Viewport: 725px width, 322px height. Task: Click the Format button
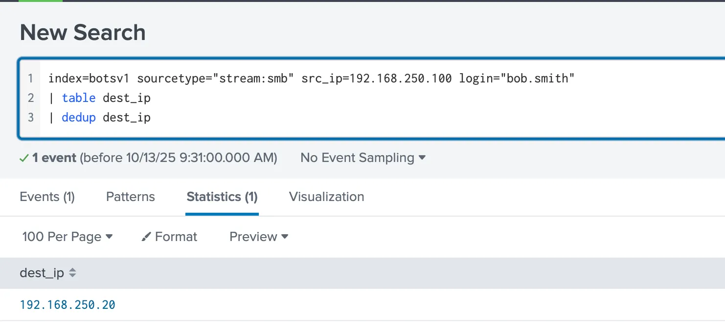point(169,237)
